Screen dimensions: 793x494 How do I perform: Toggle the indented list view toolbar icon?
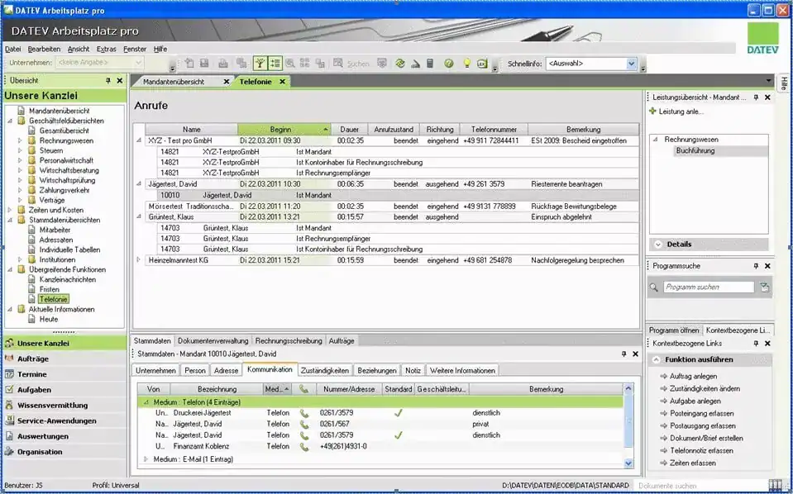tap(275, 63)
